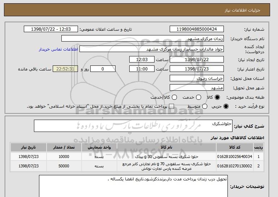Toggle the اسناد خزانه اسلامی payment checkbox
This screenshot has height=197, width=278.
171,106
